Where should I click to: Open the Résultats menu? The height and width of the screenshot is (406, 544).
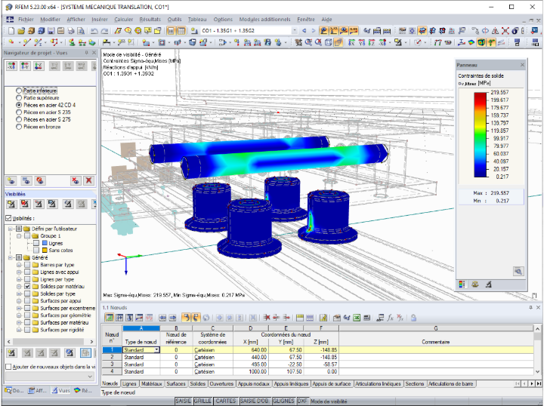(x=150, y=20)
